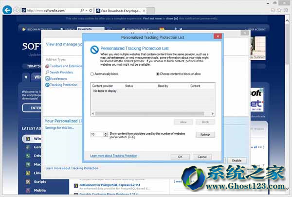Open Learn more link inside the dialog
292x197 pixels.
[x=113, y=156]
